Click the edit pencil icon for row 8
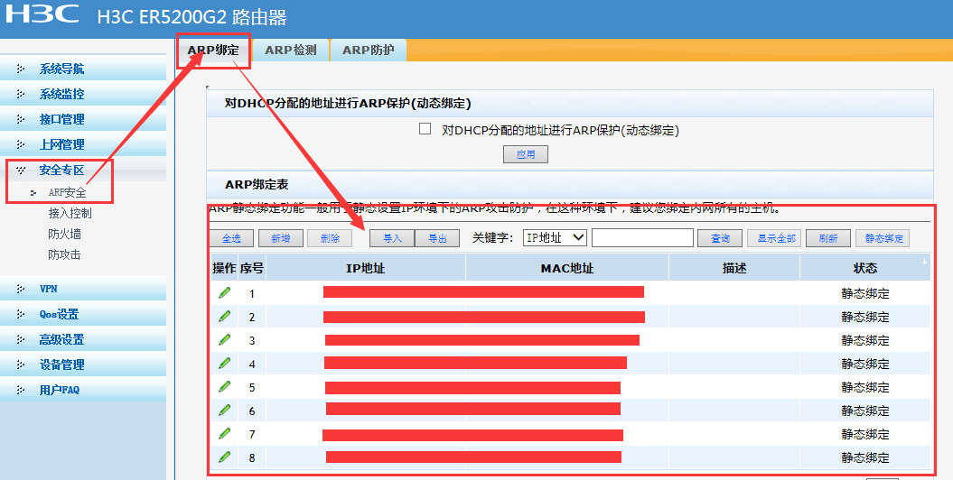953x480 pixels. coord(224,457)
